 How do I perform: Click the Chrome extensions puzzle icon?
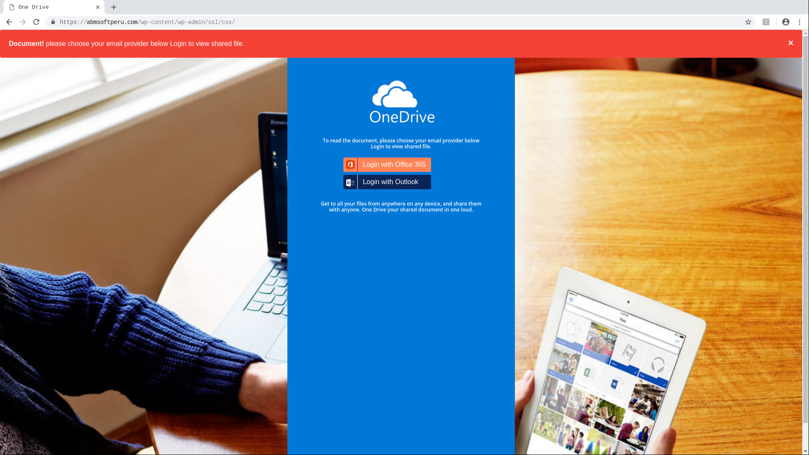point(766,21)
